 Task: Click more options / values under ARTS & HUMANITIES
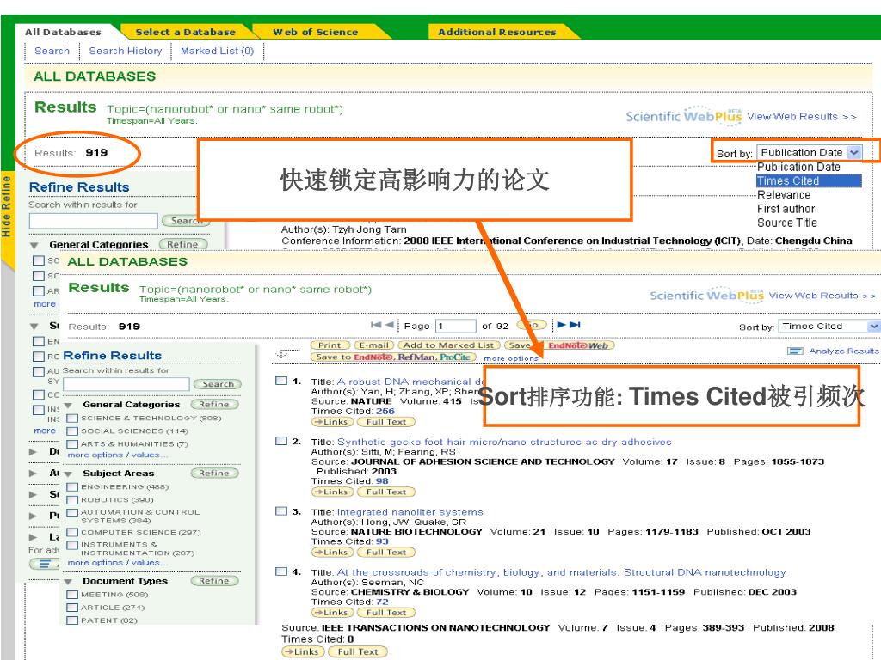click(117, 455)
